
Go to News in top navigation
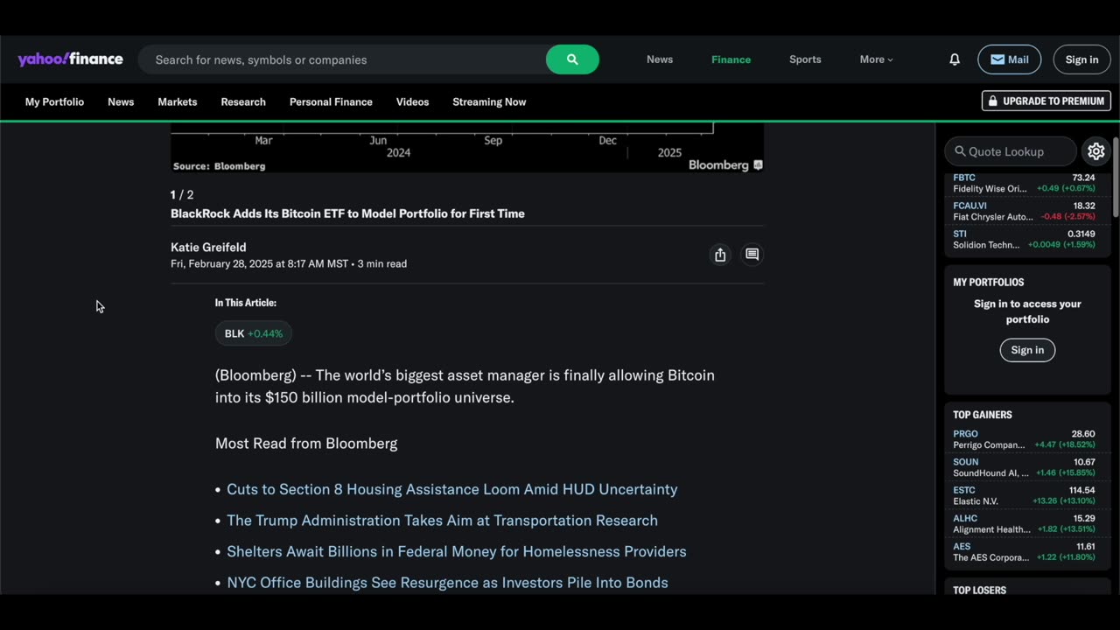pos(660,59)
